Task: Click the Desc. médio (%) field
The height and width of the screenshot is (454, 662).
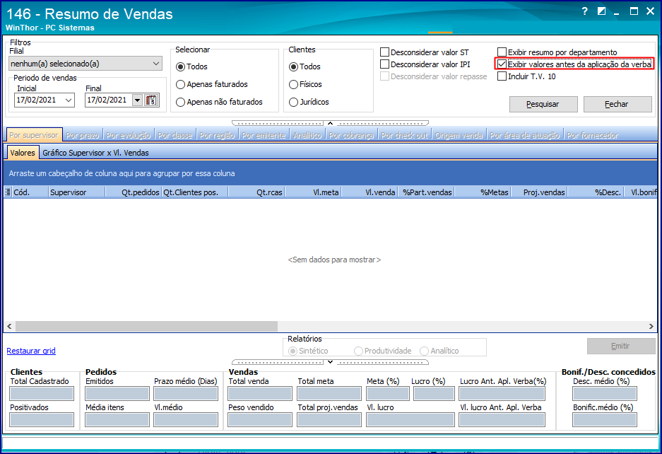Action: point(605,394)
